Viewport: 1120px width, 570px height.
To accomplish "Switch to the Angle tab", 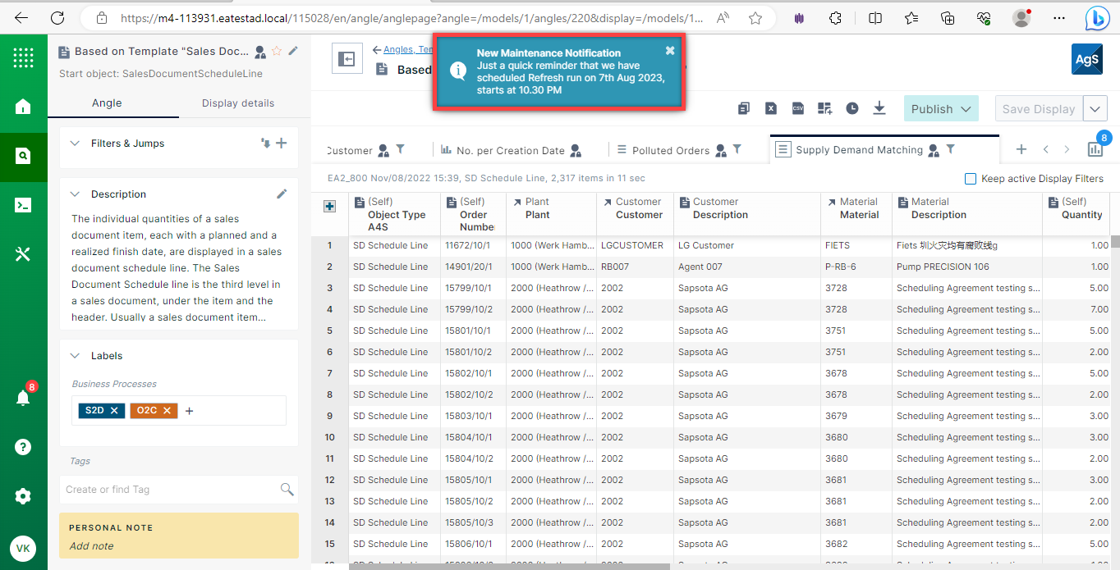I will [107, 103].
